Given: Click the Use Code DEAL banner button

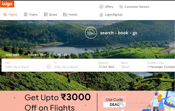Looking at the screenshot, I should point(114,102).
